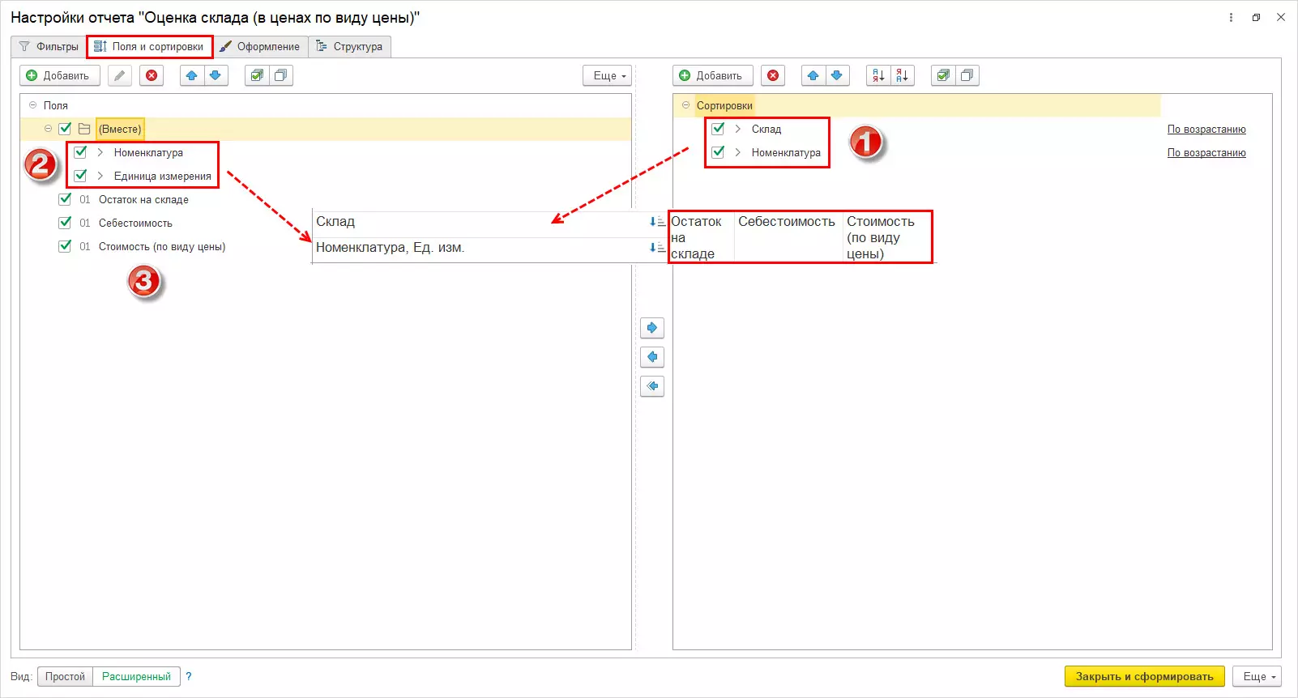Move selected field down with blue arrow
The height and width of the screenshot is (698, 1298).
pos(216,75)
